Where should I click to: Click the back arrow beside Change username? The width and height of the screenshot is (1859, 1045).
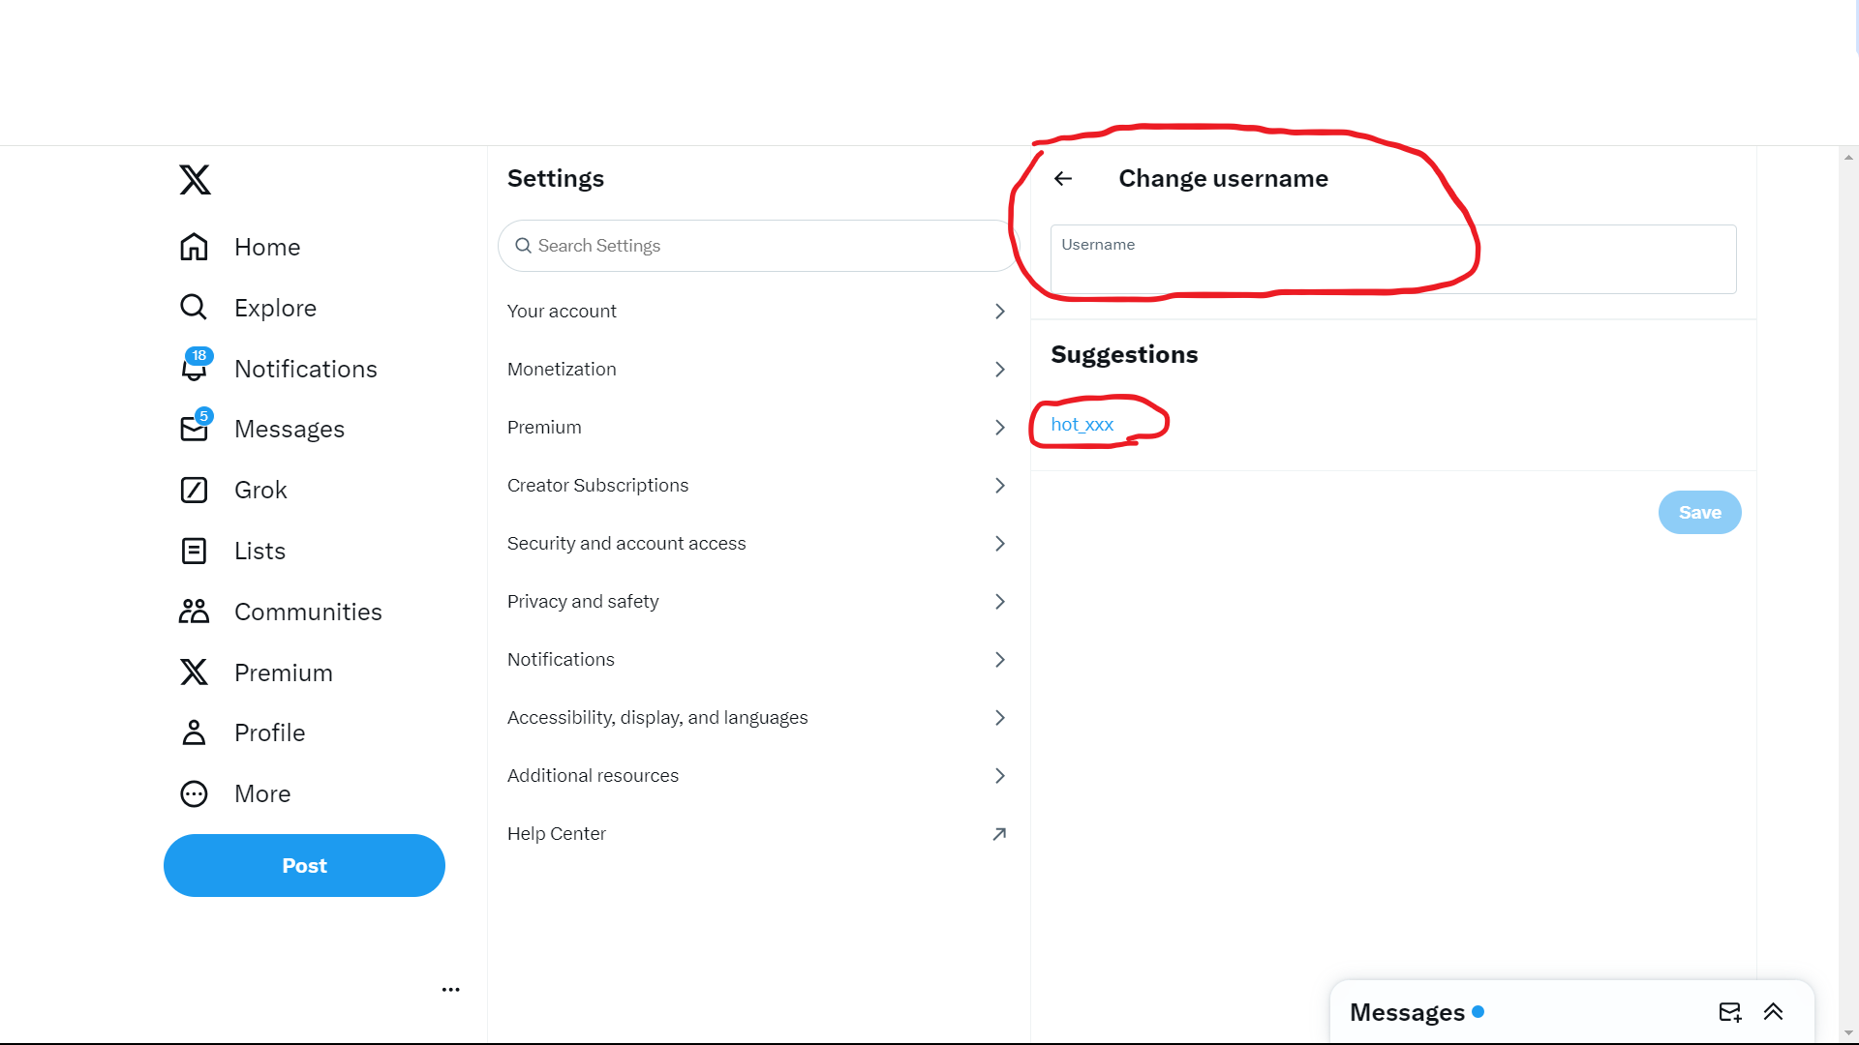[1063, 179]
